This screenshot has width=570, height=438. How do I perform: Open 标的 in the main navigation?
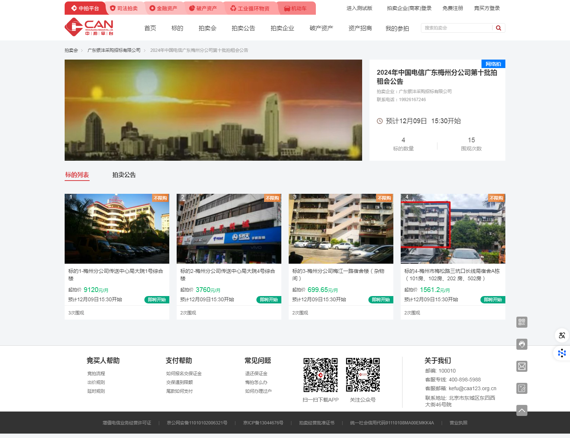(177, 28)
